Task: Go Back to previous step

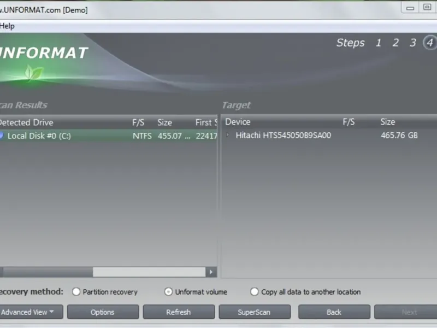Action: pyautogui.click(x=334, y=312)
